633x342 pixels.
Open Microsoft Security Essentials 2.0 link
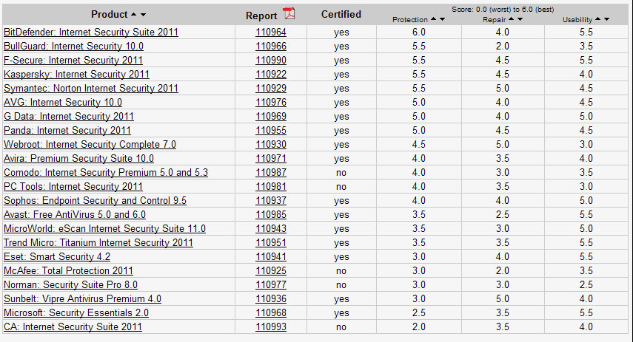[76, 313]
